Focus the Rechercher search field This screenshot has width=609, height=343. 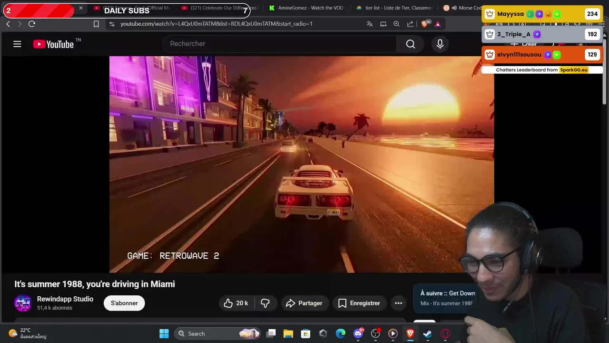281,44
